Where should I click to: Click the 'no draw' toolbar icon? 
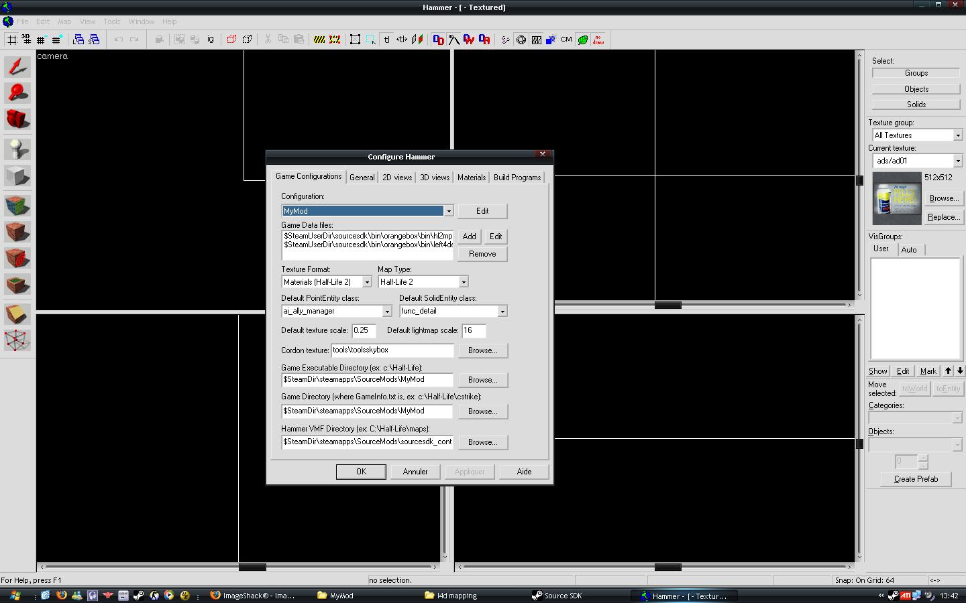pyautogui.click(x=598, y=40)
